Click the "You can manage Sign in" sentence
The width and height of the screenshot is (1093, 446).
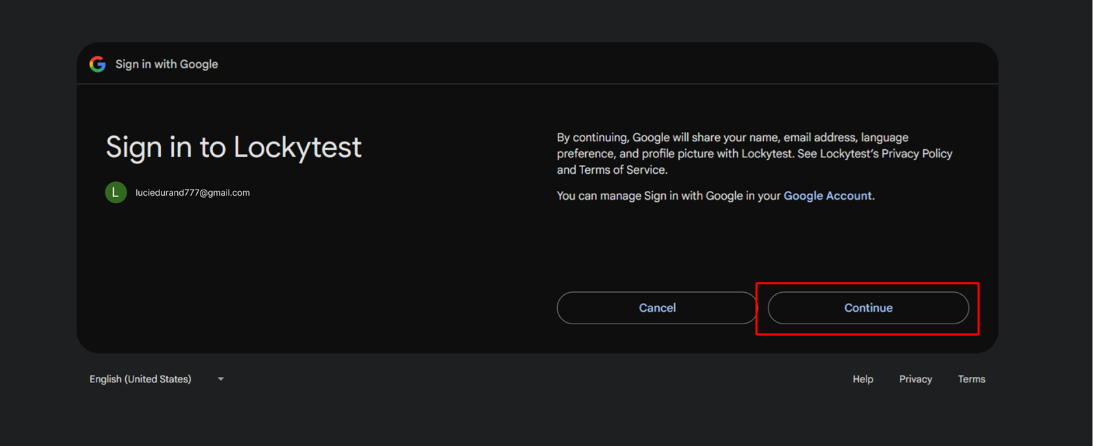667,196
